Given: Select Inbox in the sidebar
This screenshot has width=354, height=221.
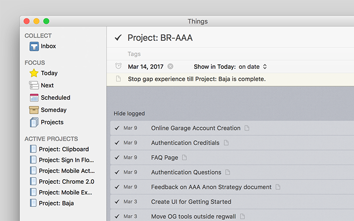Looking at the screenshot, I should coord(48,46).
